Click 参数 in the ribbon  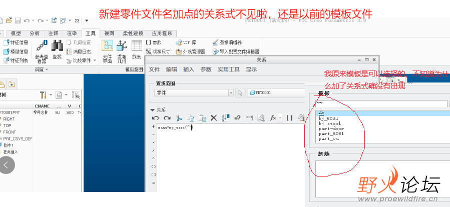(x=154, y=42)
